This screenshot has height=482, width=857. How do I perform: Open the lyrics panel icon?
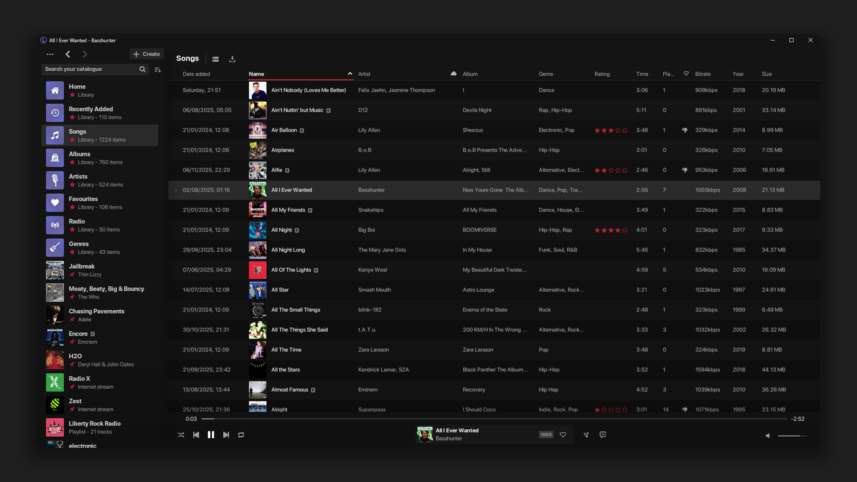pyautogui.click(x=603, y=434)
